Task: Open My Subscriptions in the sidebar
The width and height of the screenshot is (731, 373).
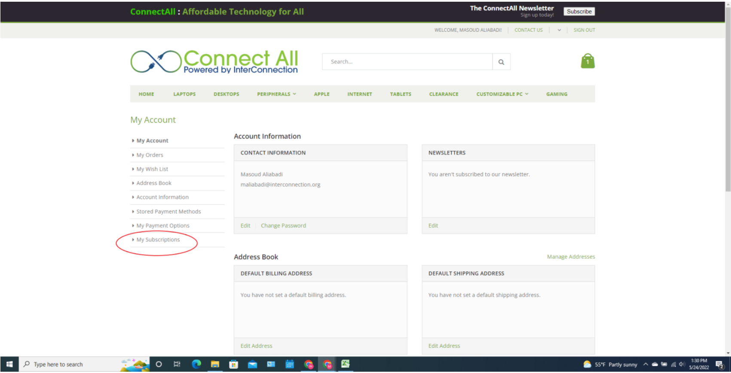Action: click(x=158, y=240)
